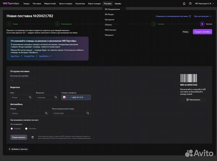Open the Аналитика menu
217x161 pixels.
80,4
